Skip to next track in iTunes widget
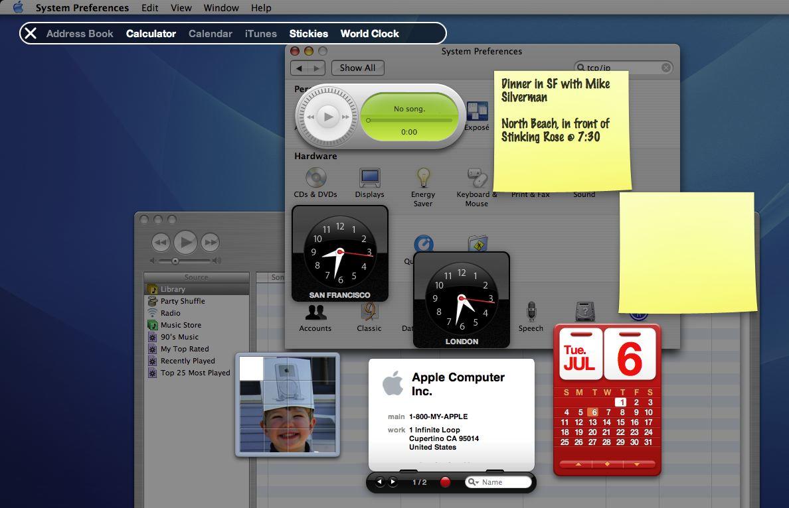The width and height of the screenshot is (789, 508). 346,117
